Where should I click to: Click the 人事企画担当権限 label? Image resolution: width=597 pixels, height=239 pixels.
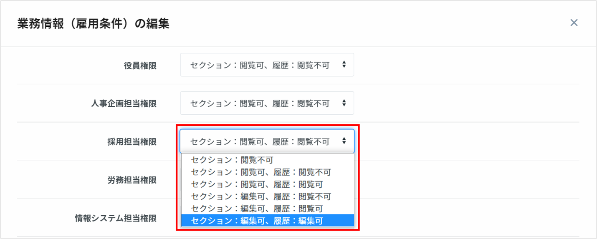click(124, 103)
